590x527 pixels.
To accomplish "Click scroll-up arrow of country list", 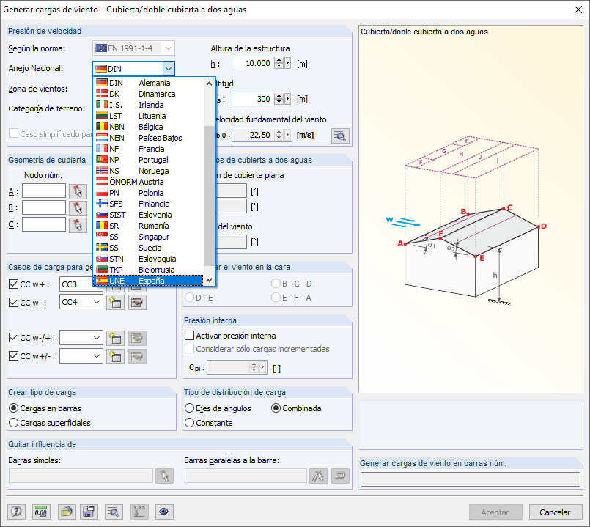I will 209,83.
